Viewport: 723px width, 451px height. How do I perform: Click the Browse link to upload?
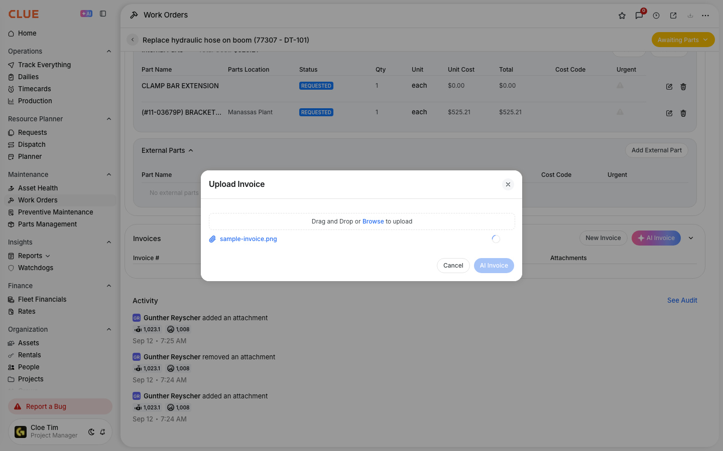373,221
